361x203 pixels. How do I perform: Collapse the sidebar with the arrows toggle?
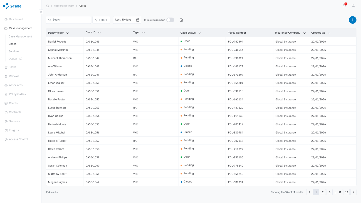point(41,12)
